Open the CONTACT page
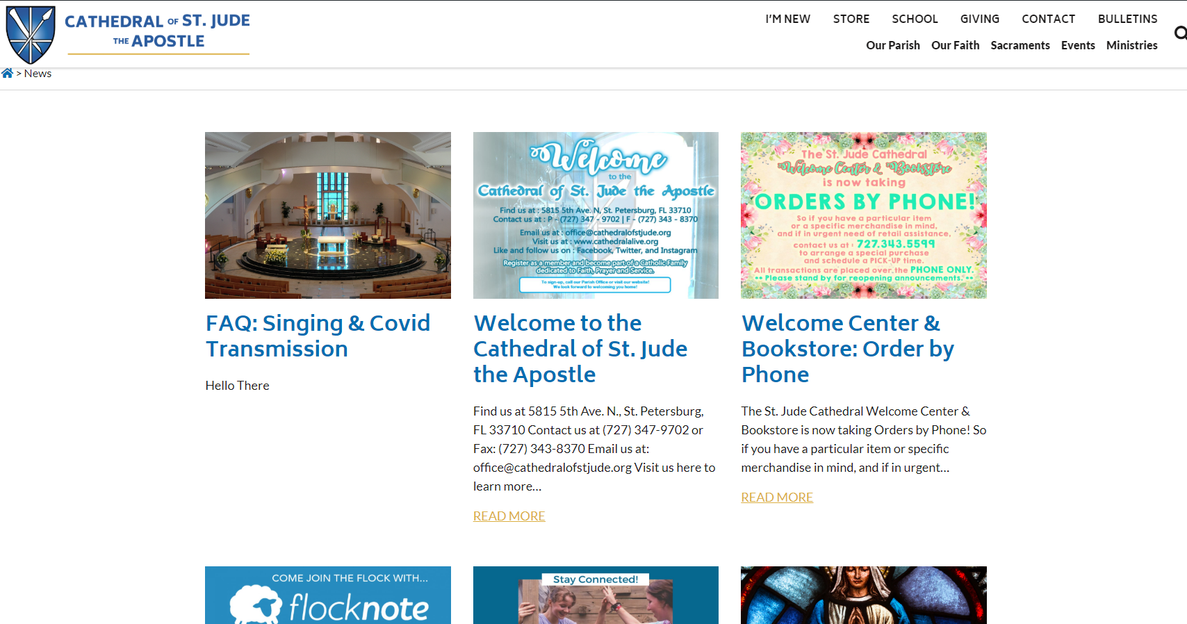The image size is (1187, 624). (1048, 19)
